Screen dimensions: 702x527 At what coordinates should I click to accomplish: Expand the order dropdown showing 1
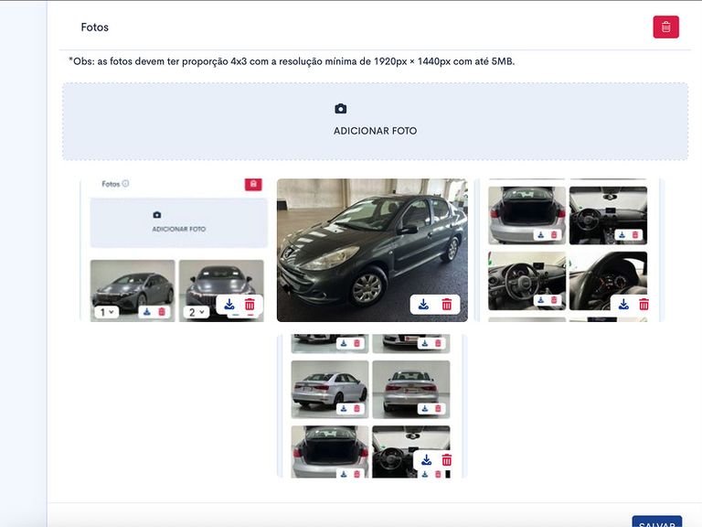tap(106, 312)
